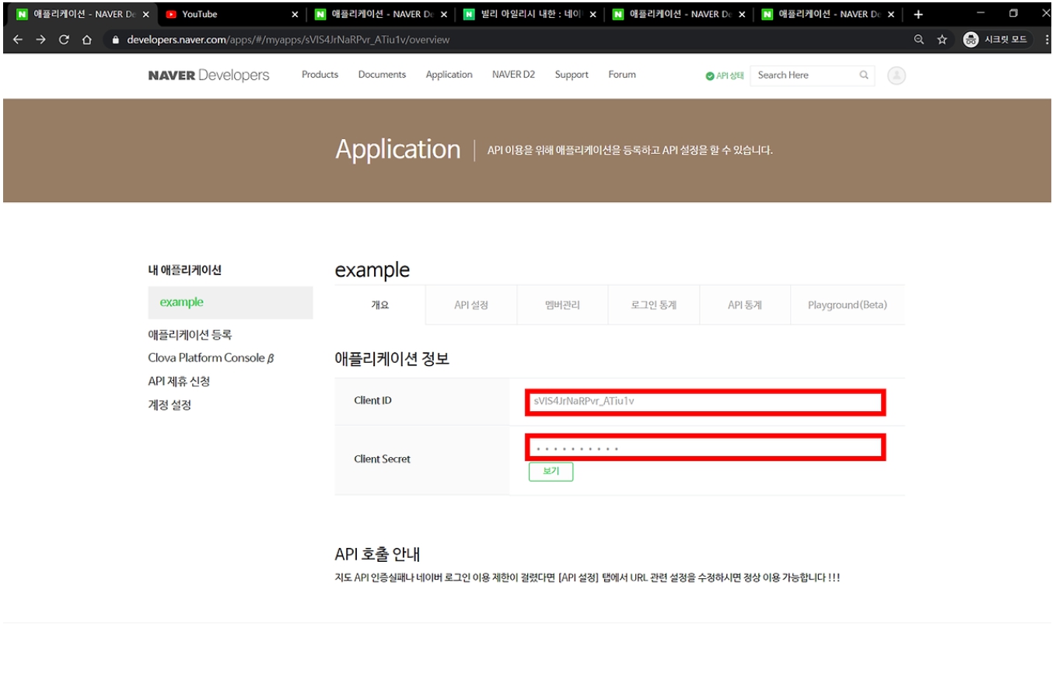This screenshot has height=694, width=1063.
Task: Switch to the 멤버관리 tab
Action: coord(562,305)
